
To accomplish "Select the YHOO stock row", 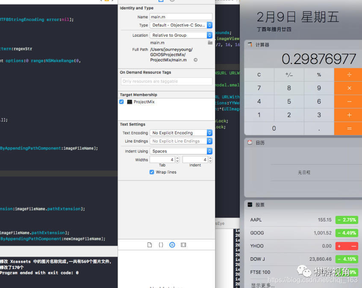I will (x=304, y=246).
